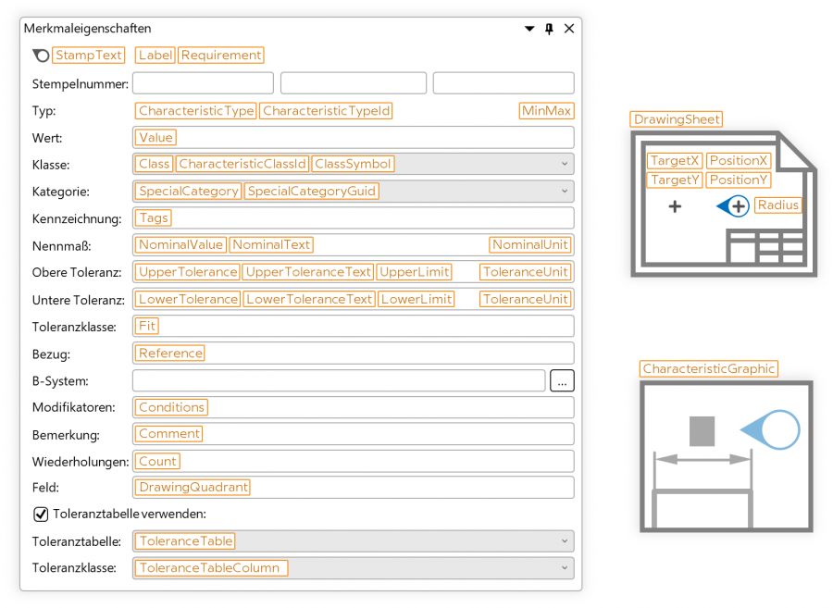Click the Nennmaß field
833x608 pixels.
pos(354,245)
